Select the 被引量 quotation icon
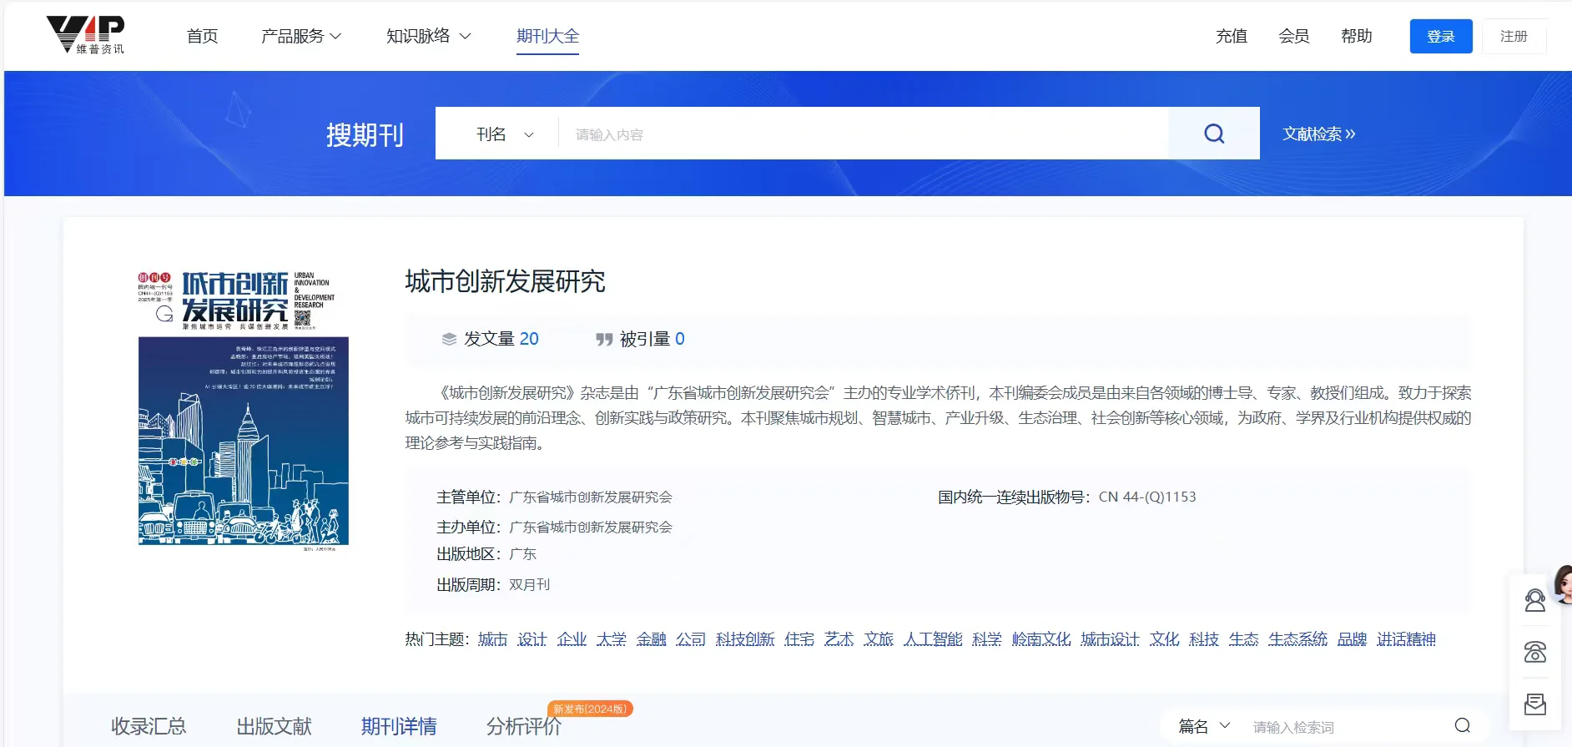This screenshot has height=747, width=1572. click(604, 339)
